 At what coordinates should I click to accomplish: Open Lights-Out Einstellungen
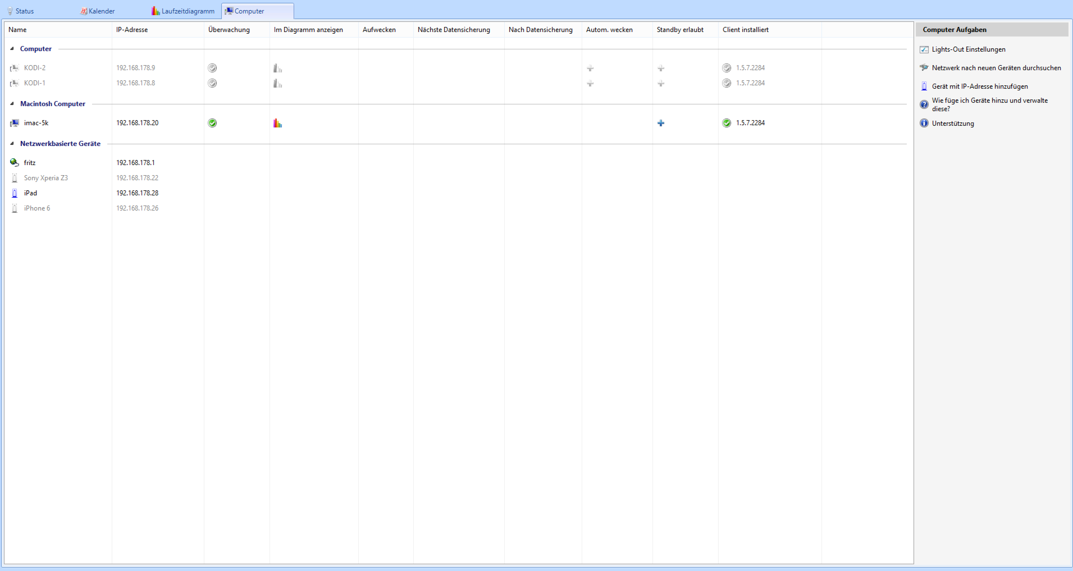point(969,50)
